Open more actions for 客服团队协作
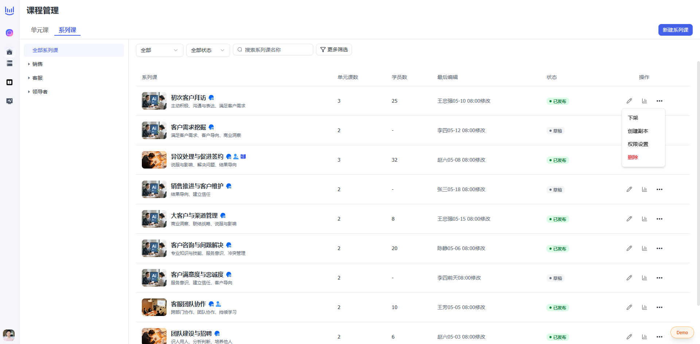Image resolution: width=700 pixels, height=344 pixels. point(660,307)
